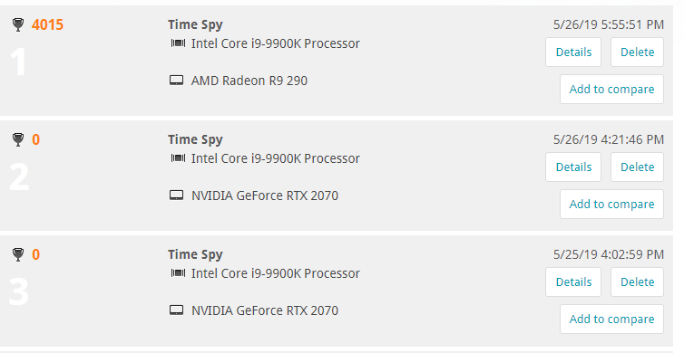The width and height of the screenshot is (684, 353).
Task: Click the CPU icon in the second result
Action: coord(178,158)
